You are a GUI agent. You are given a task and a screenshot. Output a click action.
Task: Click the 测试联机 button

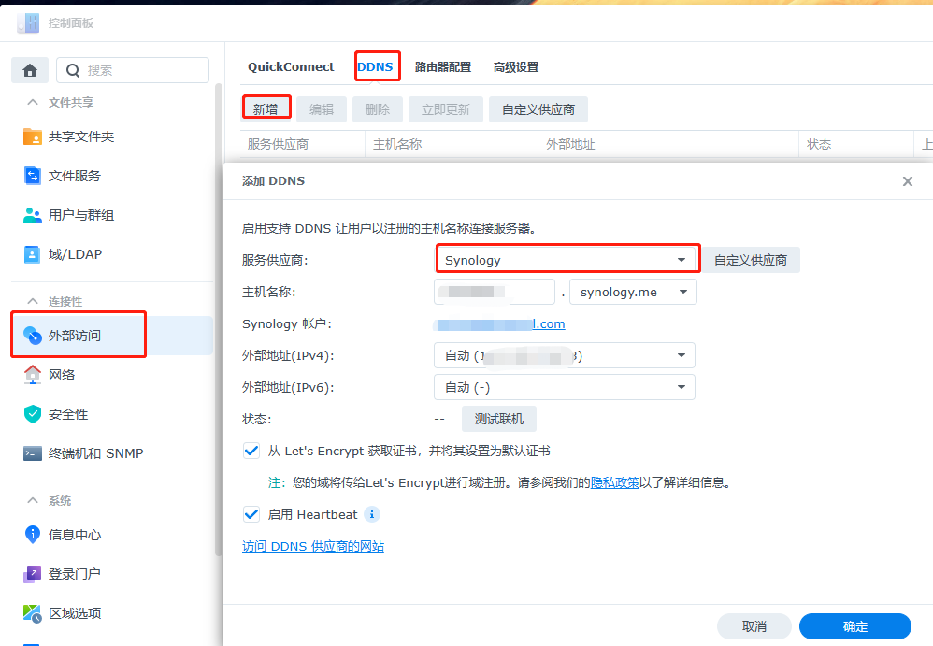click(x=498, y=419)
